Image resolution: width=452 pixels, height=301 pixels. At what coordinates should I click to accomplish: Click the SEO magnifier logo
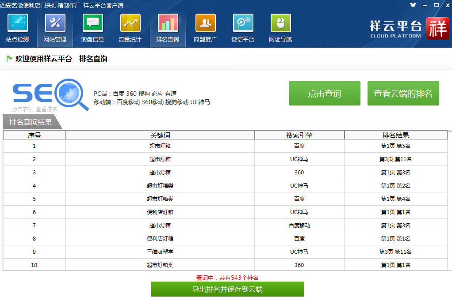[51, 93]
